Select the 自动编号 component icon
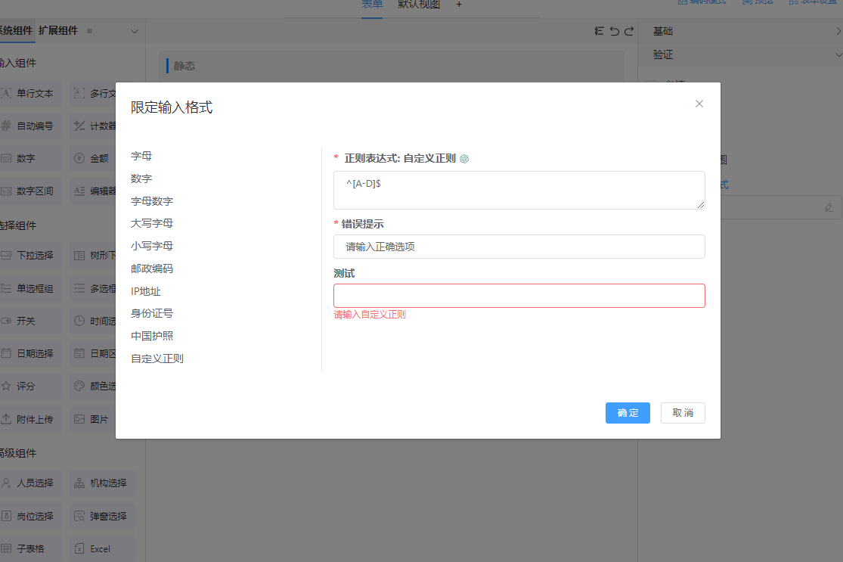 pyautogui.click(x=6, y=126)
